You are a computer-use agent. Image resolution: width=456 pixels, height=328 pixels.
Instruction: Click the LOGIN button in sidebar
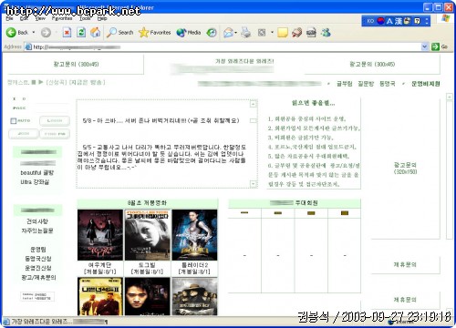click(x=55, y=121)
